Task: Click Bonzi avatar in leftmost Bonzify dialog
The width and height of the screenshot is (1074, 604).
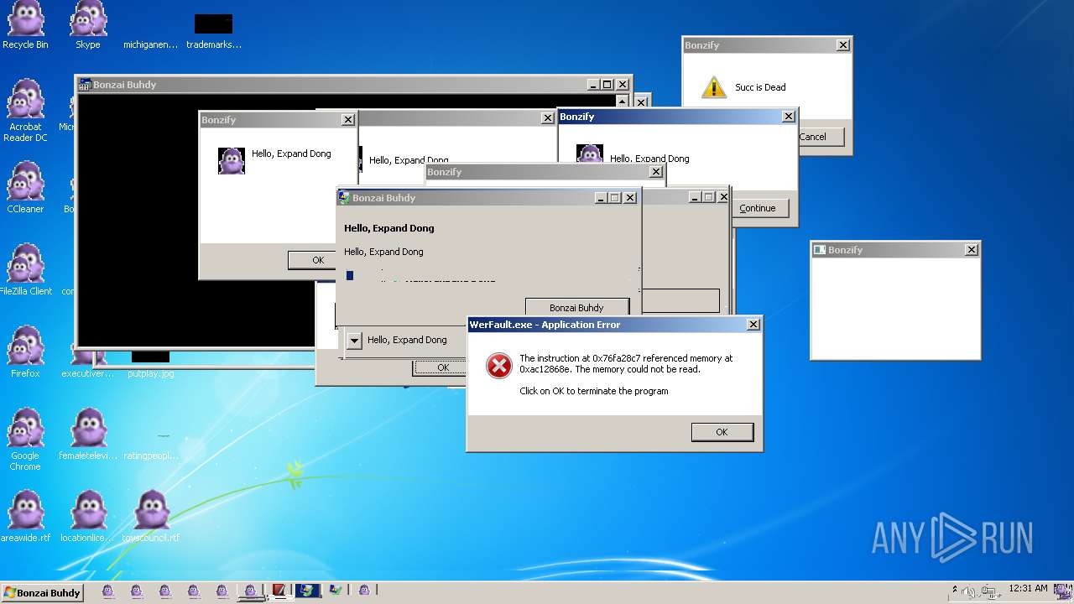Action: 232,160
